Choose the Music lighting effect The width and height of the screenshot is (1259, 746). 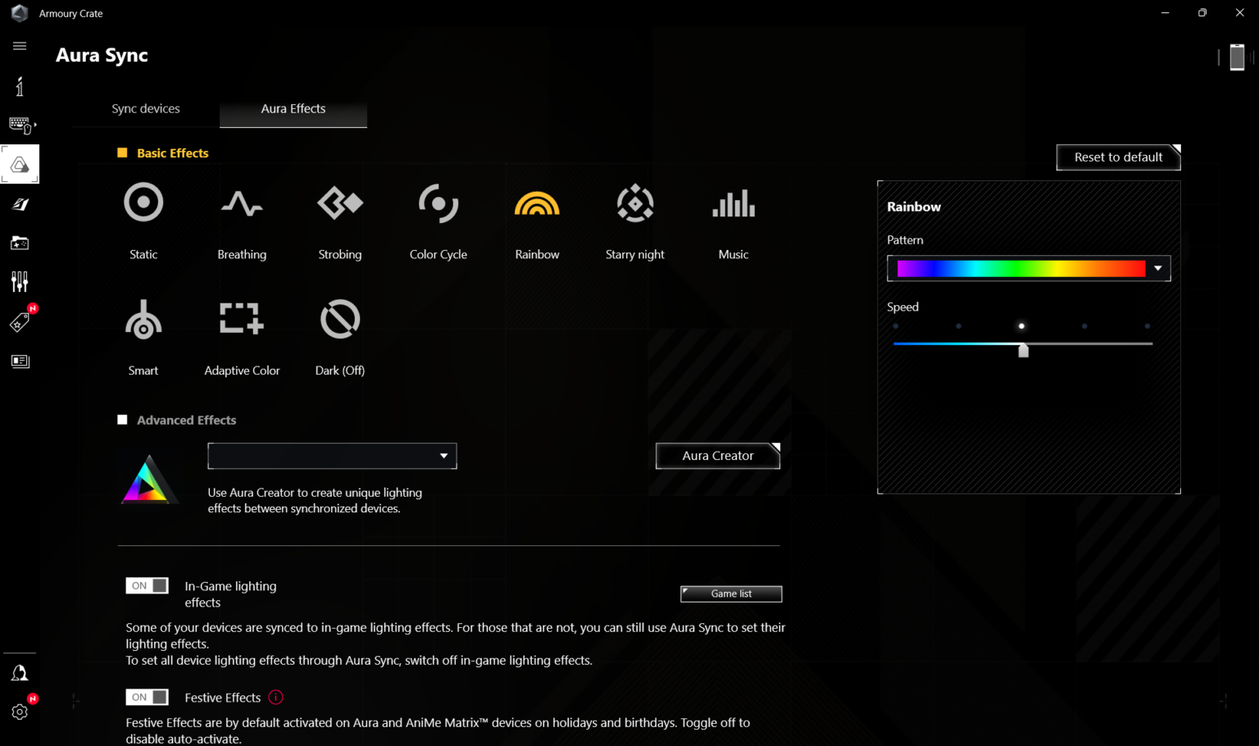[734, 203]
